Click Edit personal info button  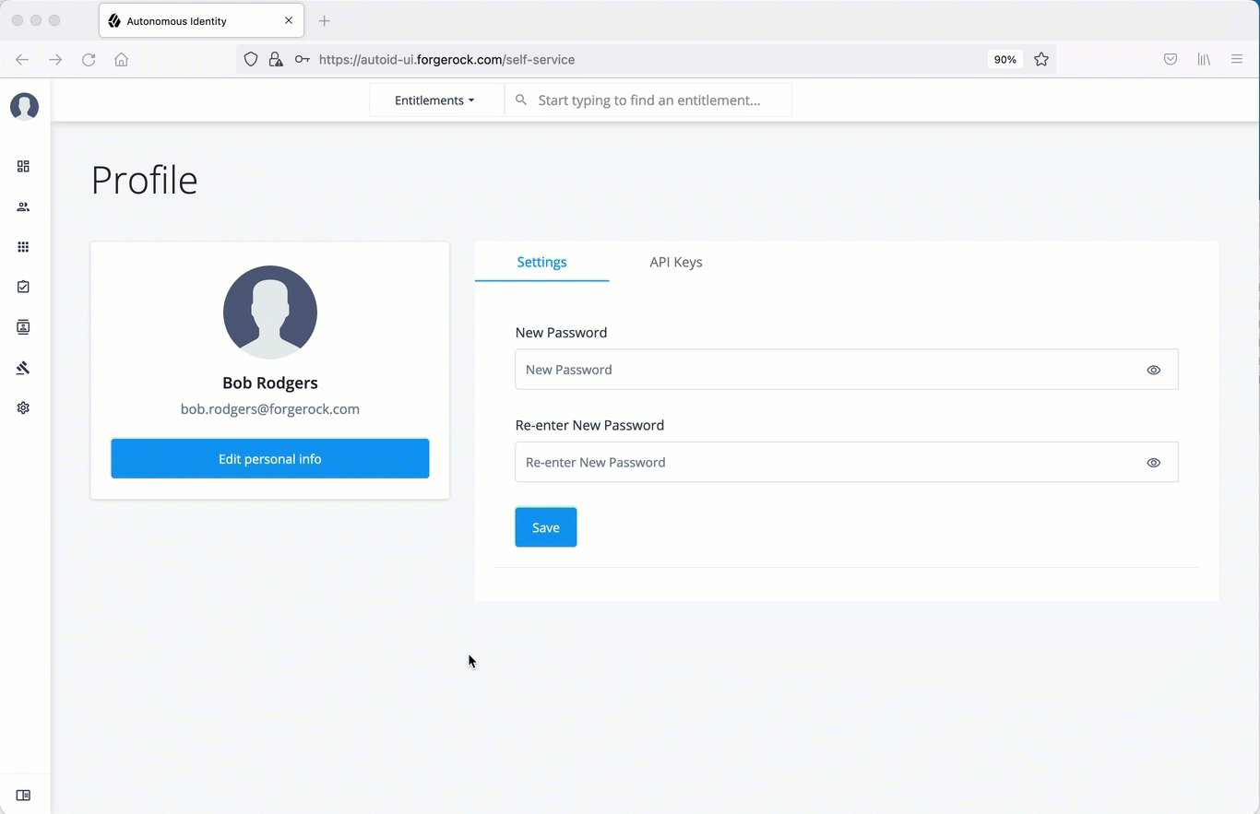tap(269, 459)
